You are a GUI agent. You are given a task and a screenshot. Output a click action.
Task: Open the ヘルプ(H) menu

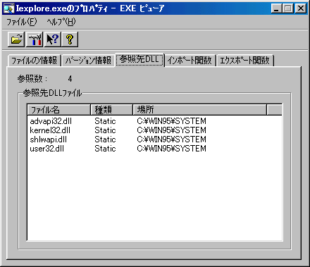(x=61, y=22)
